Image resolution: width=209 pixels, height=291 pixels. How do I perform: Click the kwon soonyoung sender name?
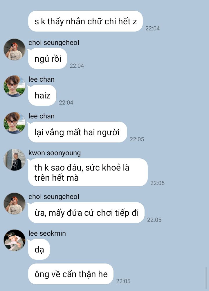(55, 153)
